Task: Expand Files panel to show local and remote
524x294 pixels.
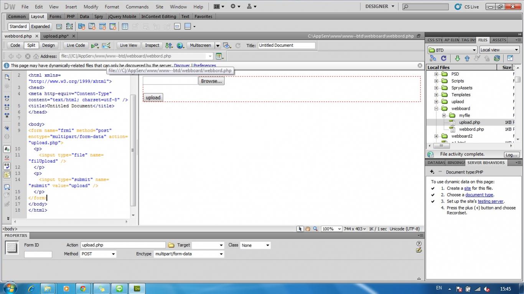Action: click(x=510, y=58)
